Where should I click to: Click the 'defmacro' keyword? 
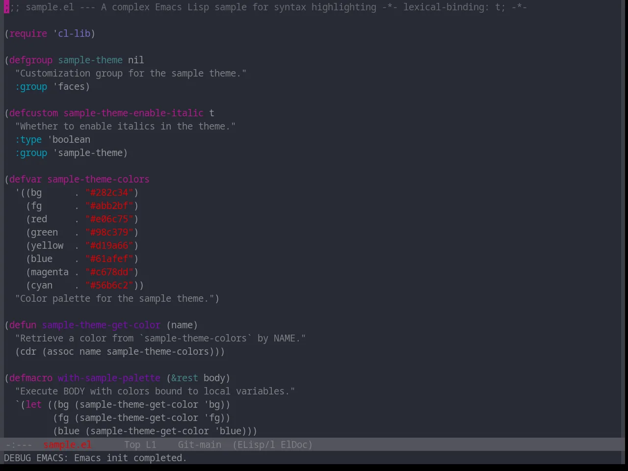(31, 378)
